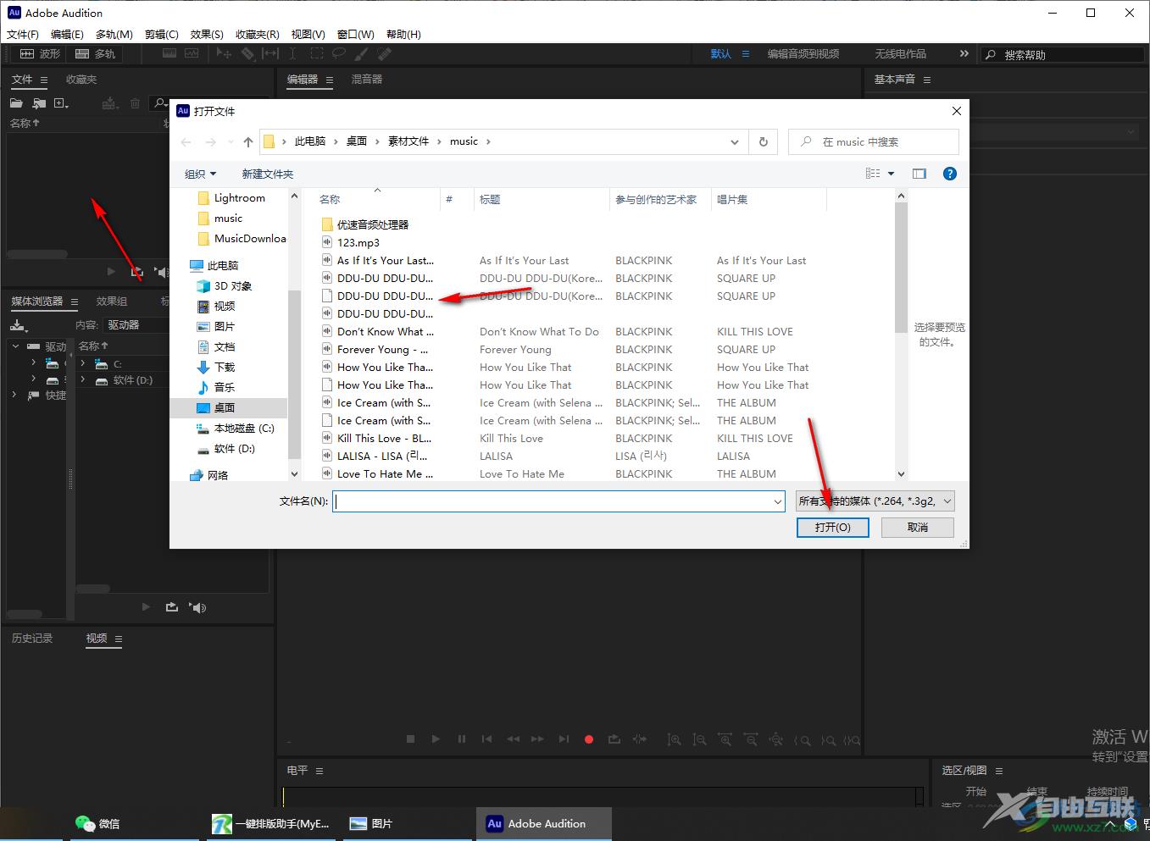Switch to Multitrack view button
The width and height of the screenshot is (1150, 841).
click(x=96, y=53)
